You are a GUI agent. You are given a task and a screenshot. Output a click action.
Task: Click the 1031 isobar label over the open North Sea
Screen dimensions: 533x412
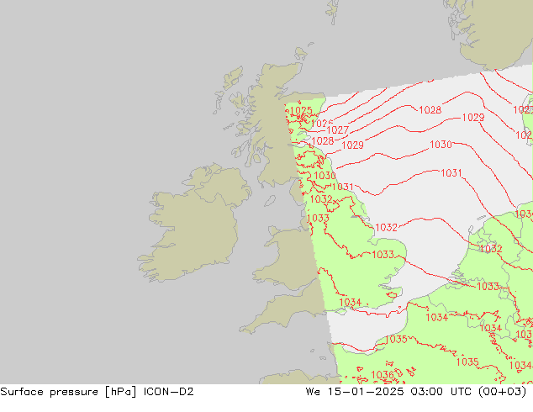pos(451,173)
